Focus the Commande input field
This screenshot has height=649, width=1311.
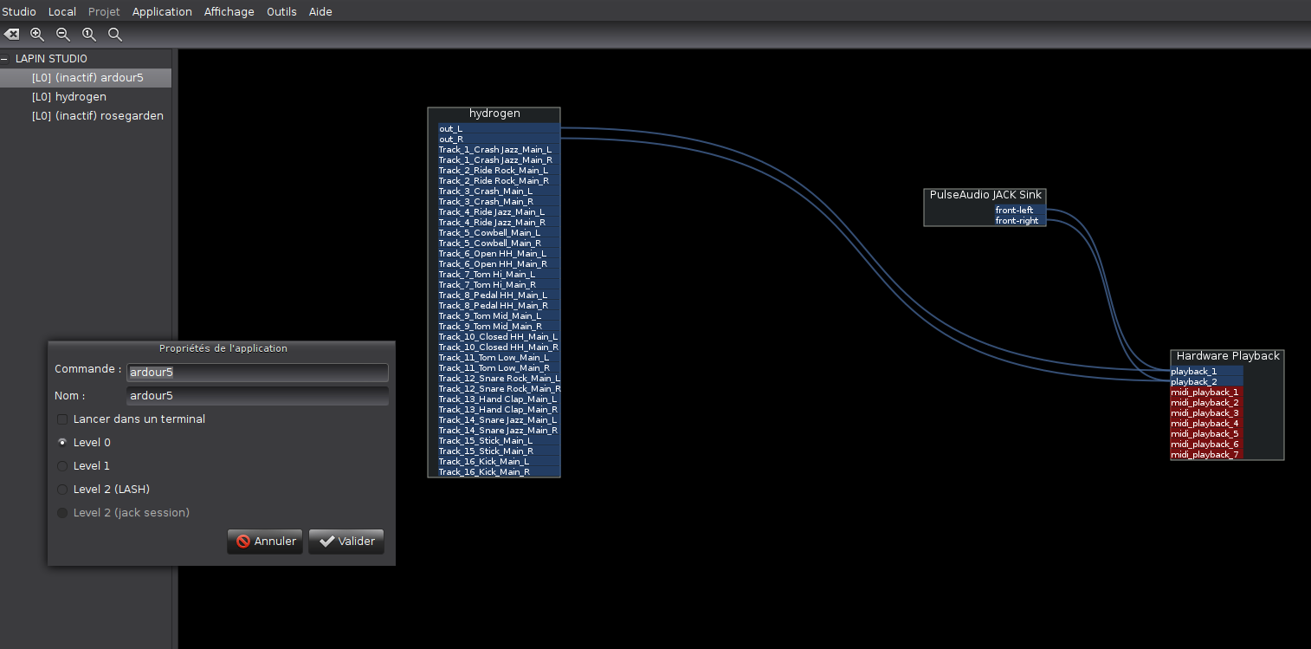[x=257, y=373]
